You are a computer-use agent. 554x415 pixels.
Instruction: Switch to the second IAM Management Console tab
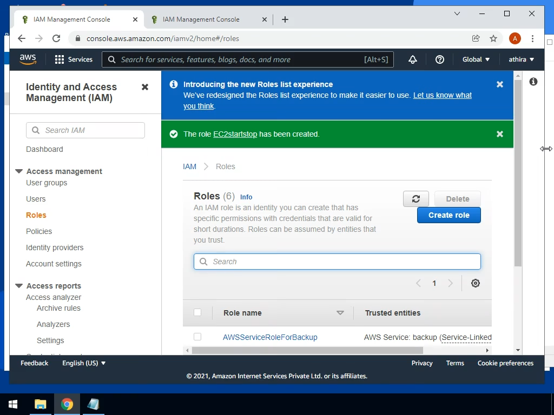201,19
